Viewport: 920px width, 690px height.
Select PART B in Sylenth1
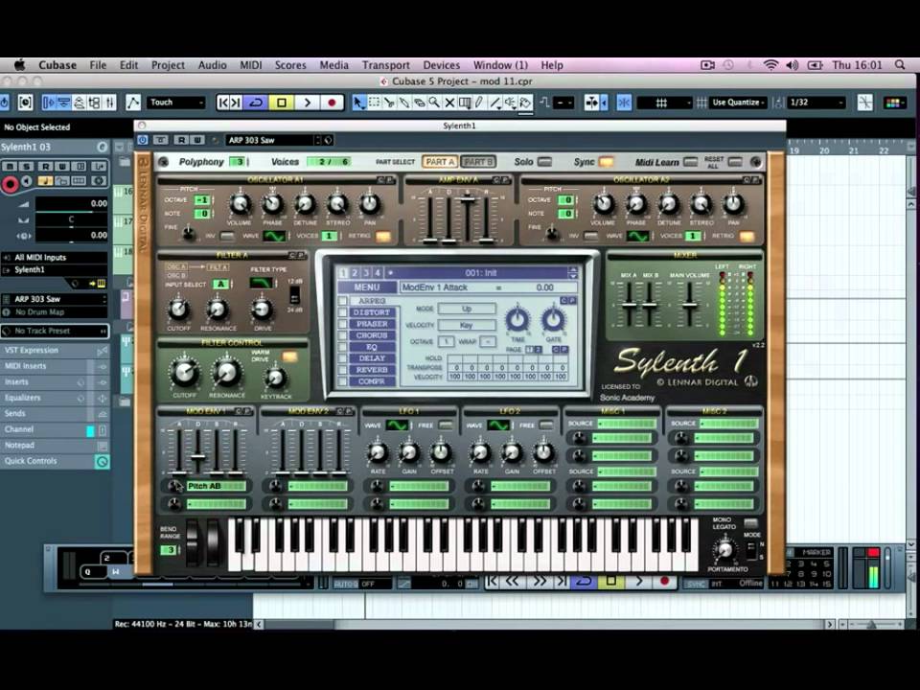(x=478, y=162)
